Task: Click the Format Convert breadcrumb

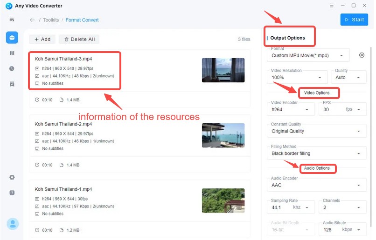Action: pyautogui.click(x=82, y=20)
